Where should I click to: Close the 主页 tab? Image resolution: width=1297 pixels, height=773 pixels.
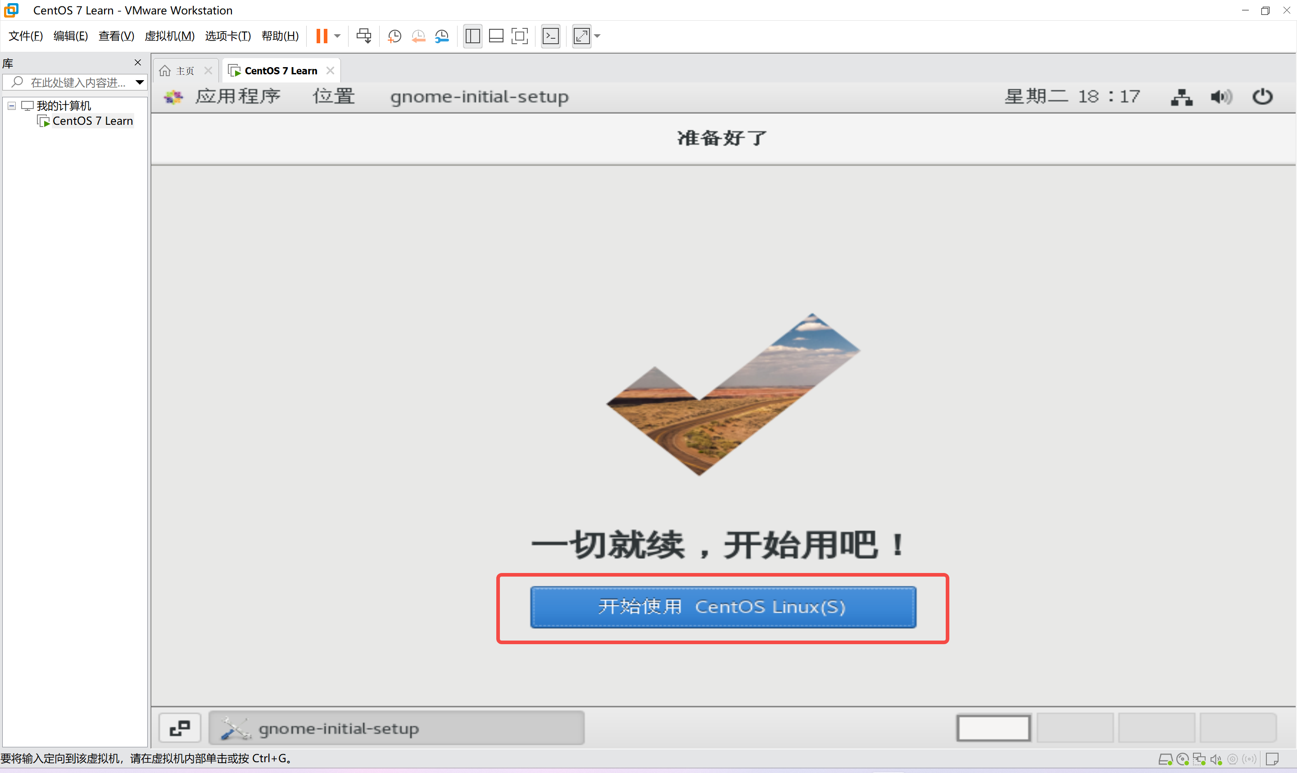click(208, 71)
